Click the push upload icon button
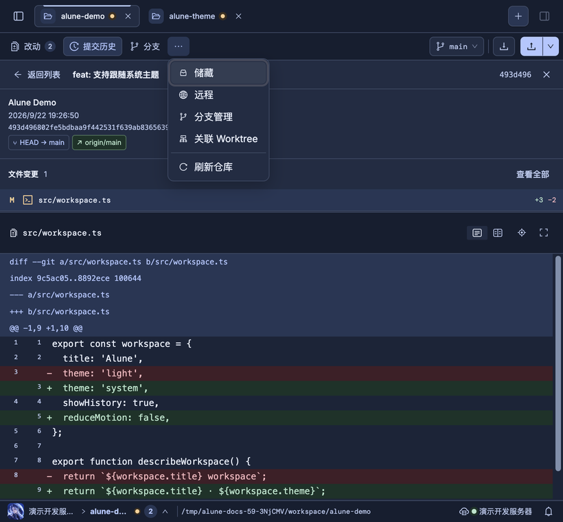This screenshot has height=522, width=563. click(x=531, y=46)
